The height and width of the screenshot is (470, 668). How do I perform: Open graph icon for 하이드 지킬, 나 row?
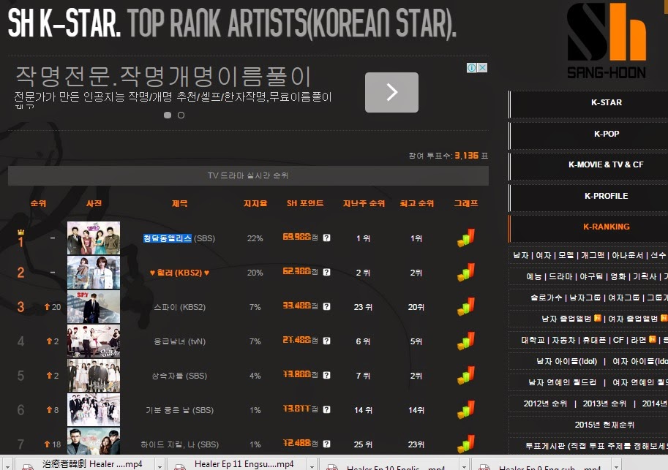[x=465, y=444]
